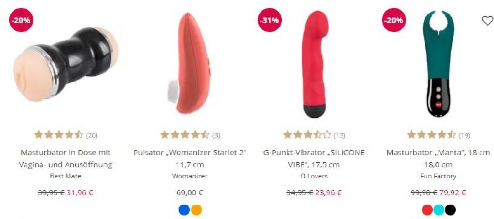Image resolution: width=494 pixels, height=219 pixels.
Task: Add Manta product to wishlist heart
Action: (487, 21)
